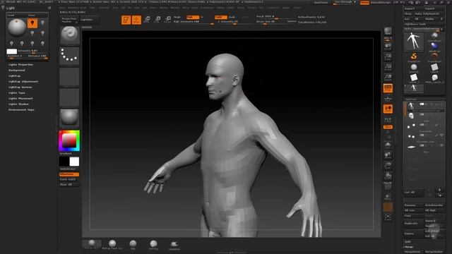The width and height of the screenshot is (452, 254).
Task: Toggle Perspective (Persp) orange button
Action: [x=388, y=88]
